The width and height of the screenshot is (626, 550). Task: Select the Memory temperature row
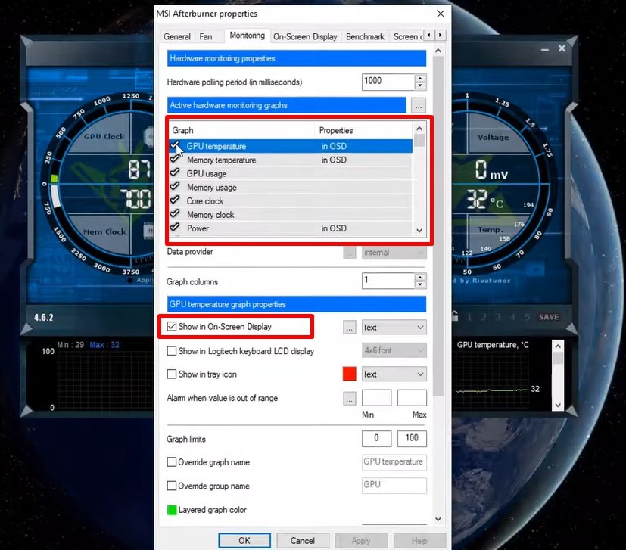[291, 160]
